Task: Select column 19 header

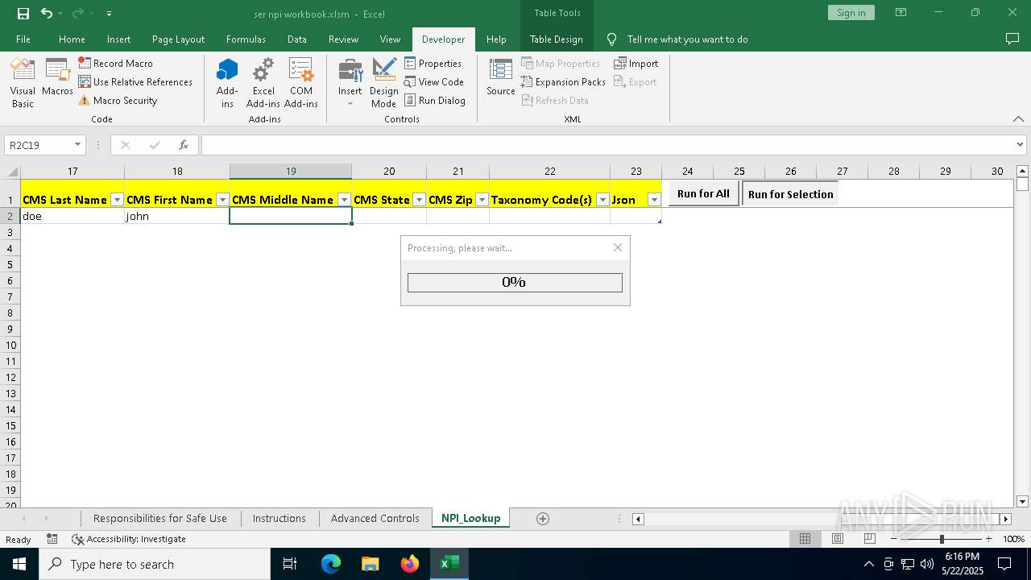Action: click(291, 171)
